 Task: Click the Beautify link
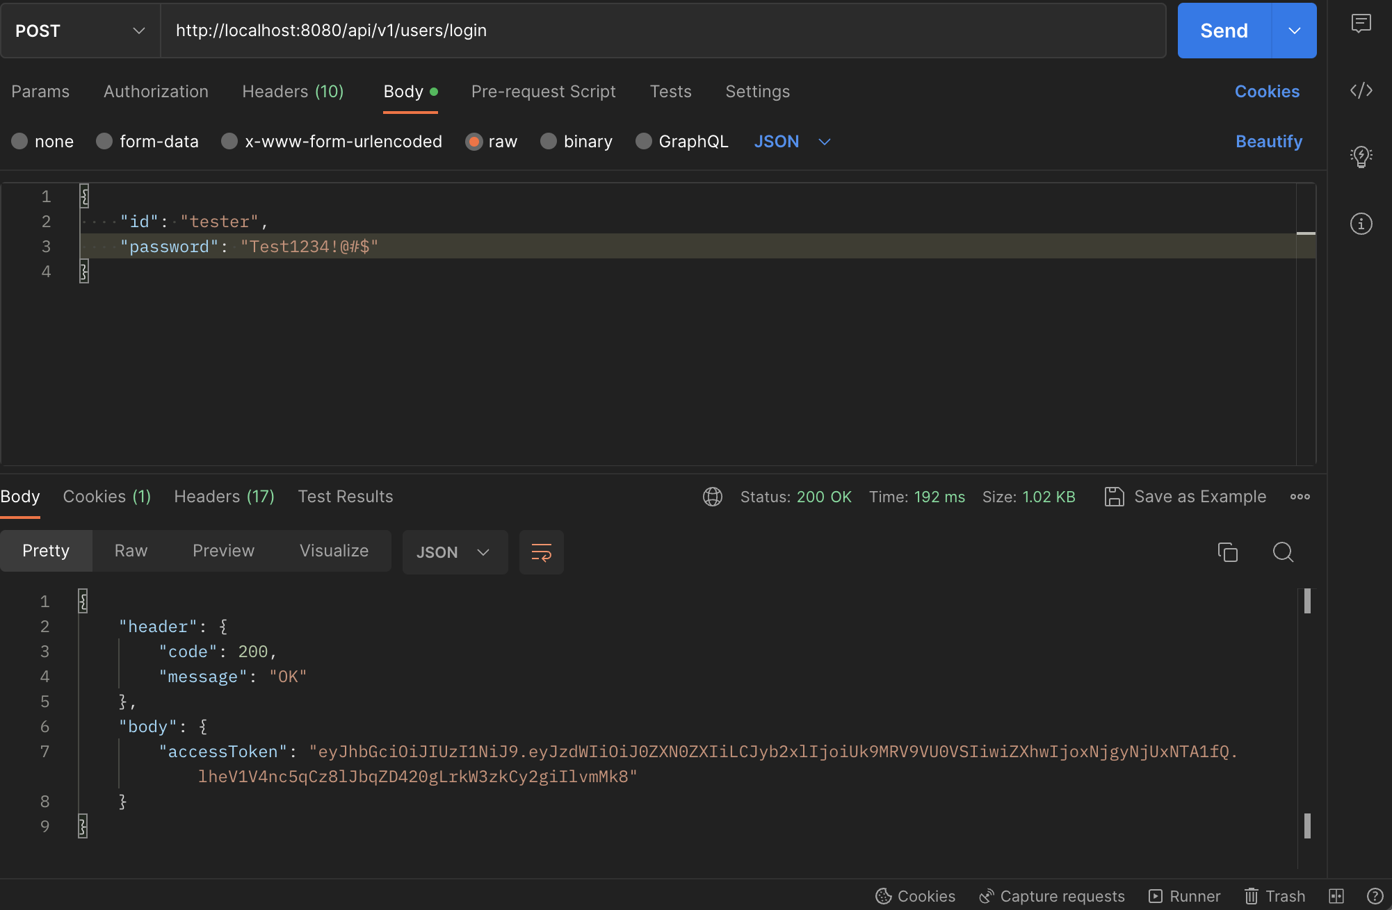1268,142
